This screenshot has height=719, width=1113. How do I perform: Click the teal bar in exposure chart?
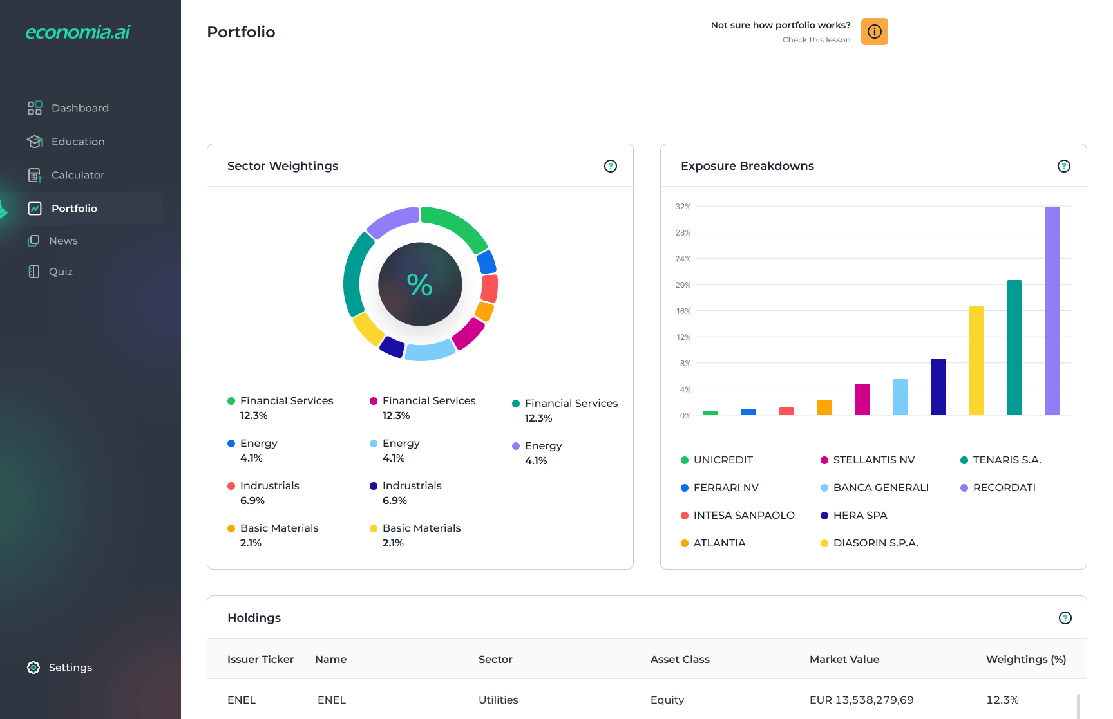click(x=1014, y=348)
